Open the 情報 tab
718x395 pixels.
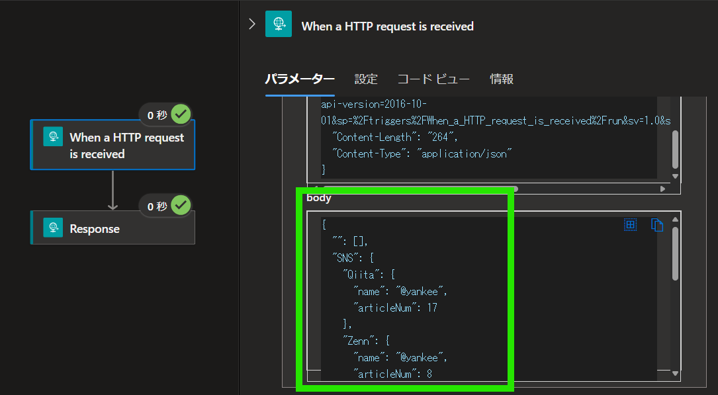501,79
